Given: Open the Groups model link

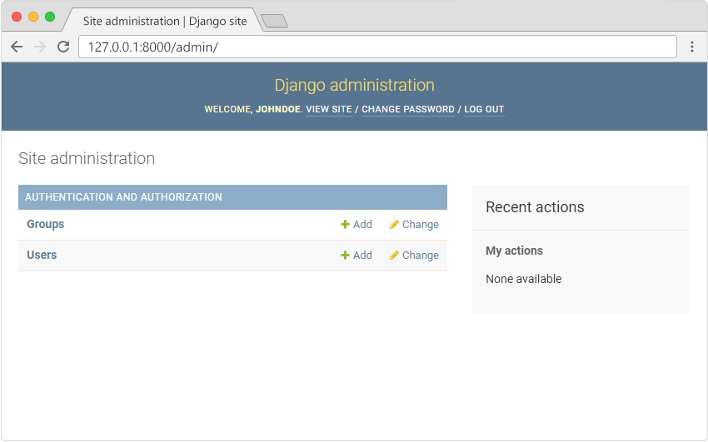Looking at the screenshot, I should tap(45, 225).
